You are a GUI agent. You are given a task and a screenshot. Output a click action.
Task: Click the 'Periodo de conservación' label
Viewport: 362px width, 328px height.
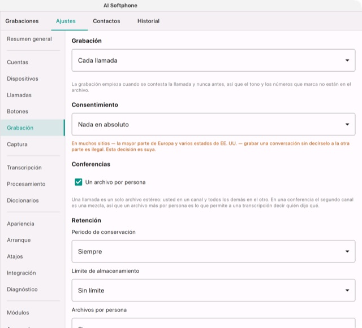[x=104, y=232]
